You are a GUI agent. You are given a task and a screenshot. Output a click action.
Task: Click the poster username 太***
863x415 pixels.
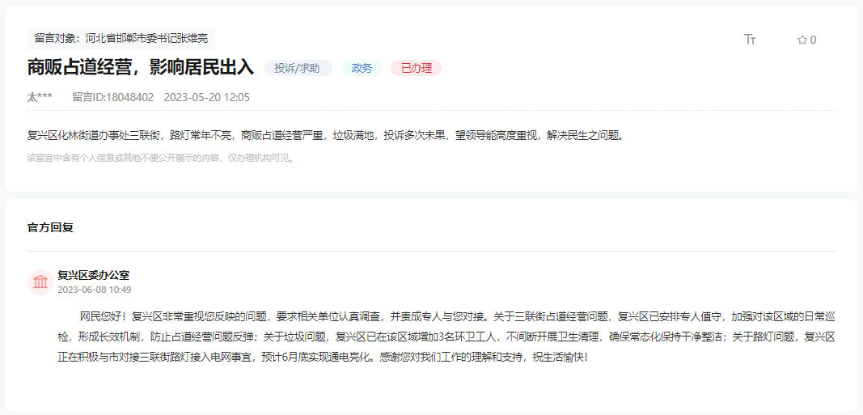40,97
